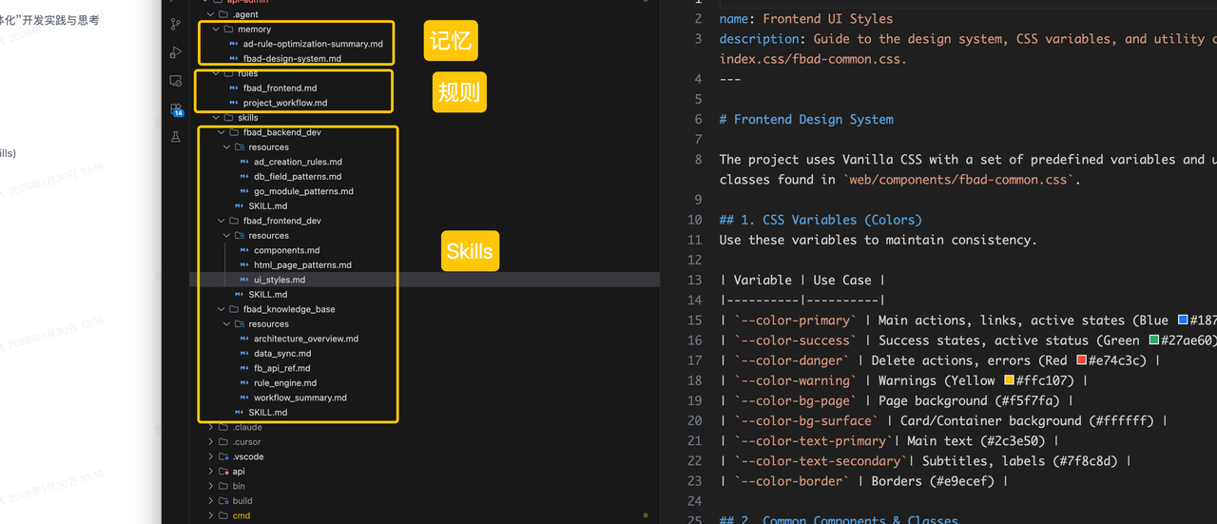
Task: Select ui_styles.md in the explorer
Action: tap(280, 281)
